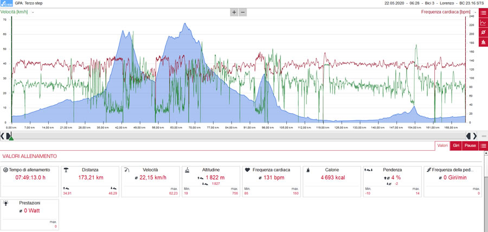Click the 'VALORI ALLENAMENTO' heading
Viewport: 488px width, 232px height.
pyautogui.click(x=29, y=156)
